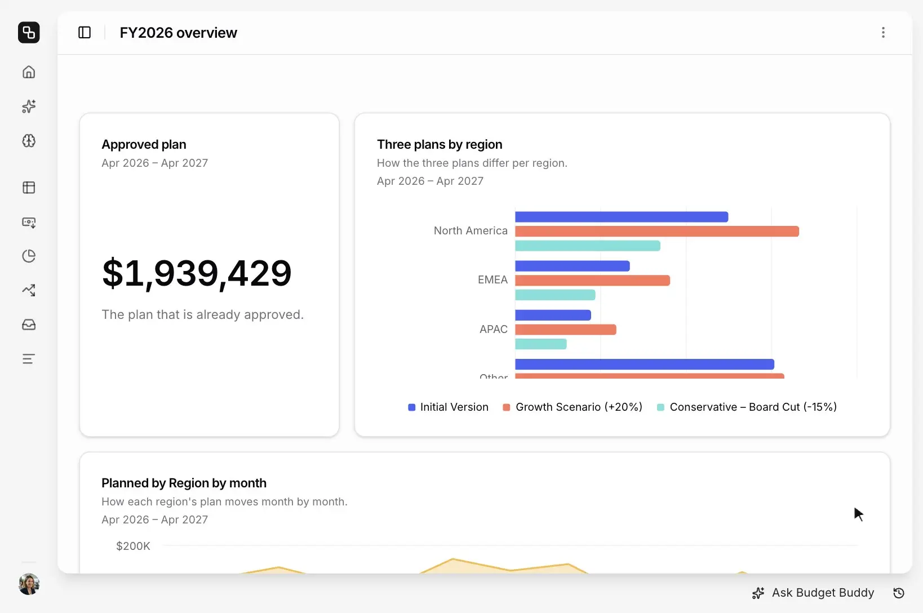Screen dimensions: 923x613
Task: Toggle the sidebar panel icon
Action: pyautogui.click(x=85, y=33)
